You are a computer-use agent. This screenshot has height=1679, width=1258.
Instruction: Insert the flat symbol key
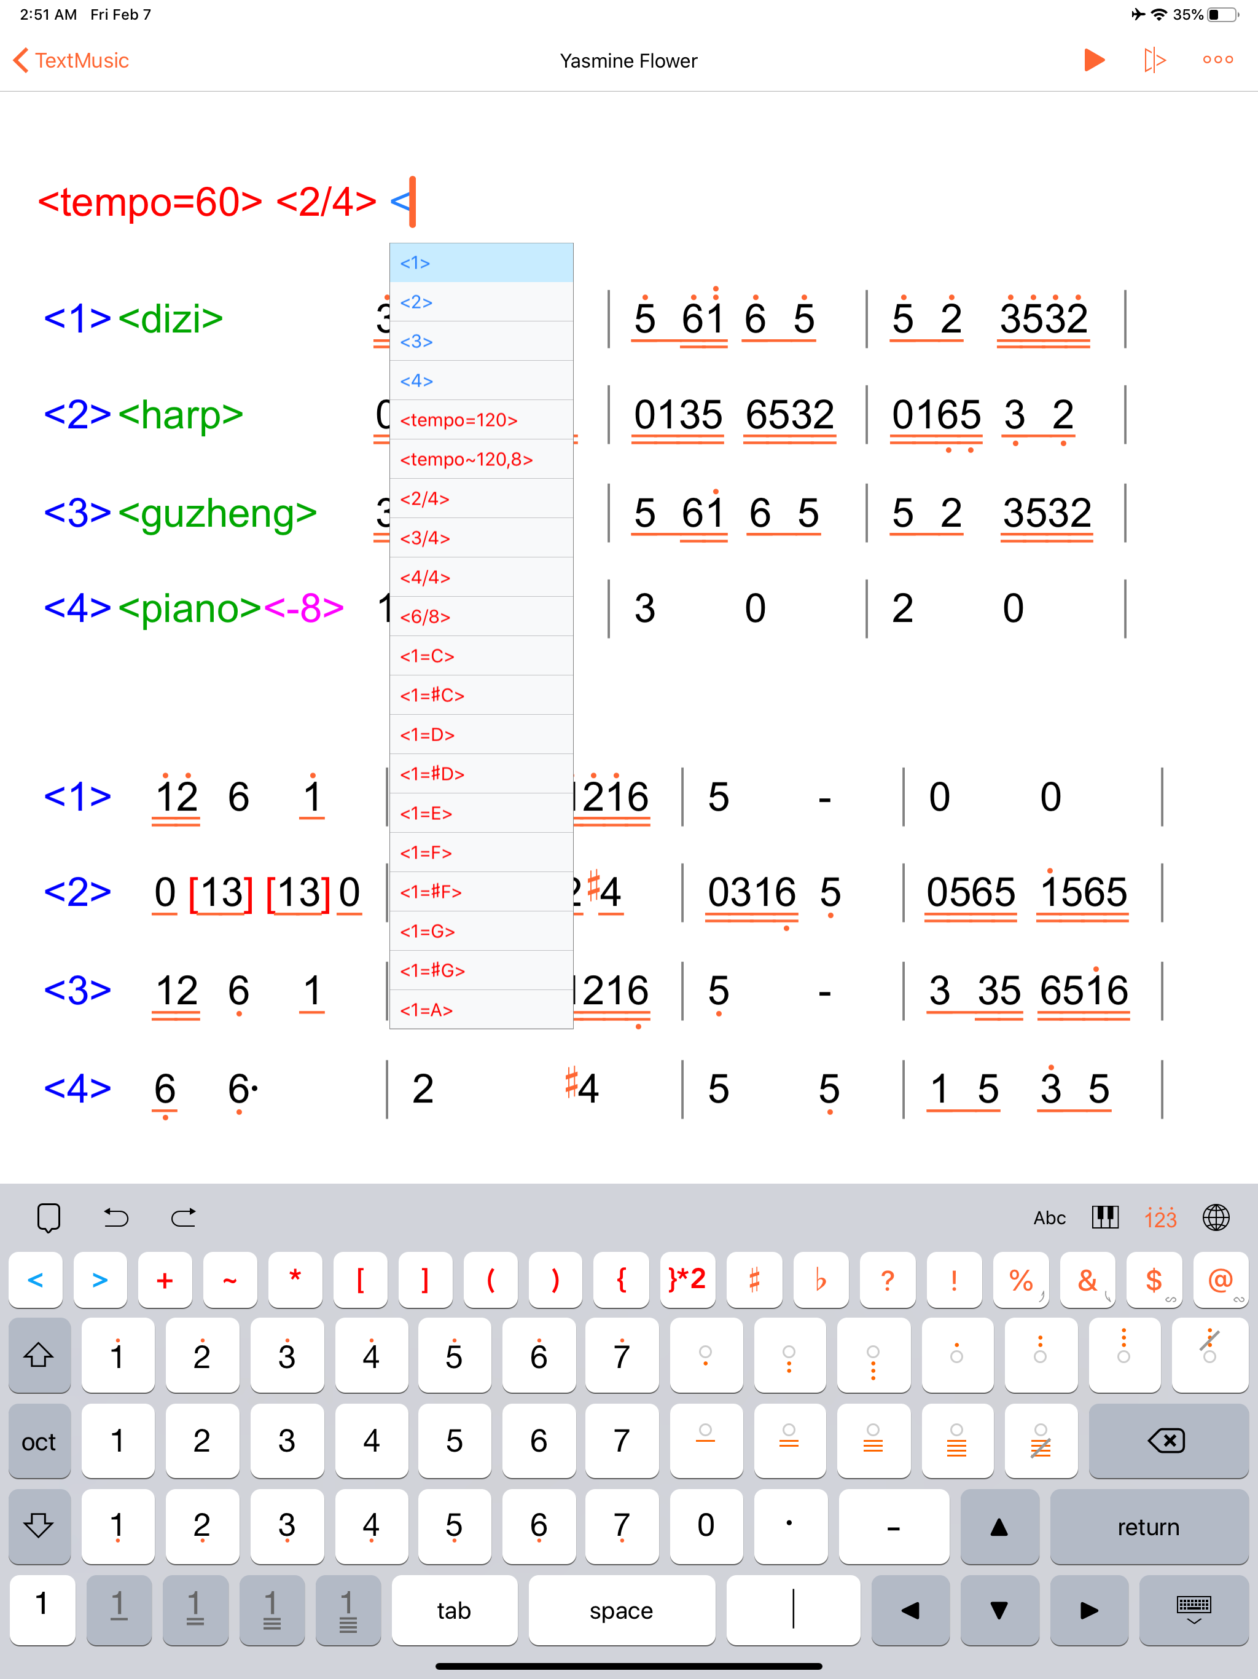coord(820,1281)
